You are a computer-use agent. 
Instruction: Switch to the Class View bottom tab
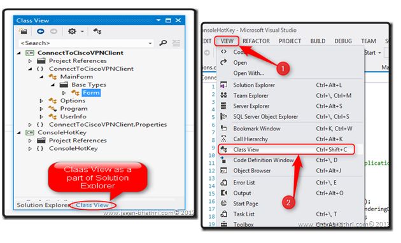coord(92,205)
